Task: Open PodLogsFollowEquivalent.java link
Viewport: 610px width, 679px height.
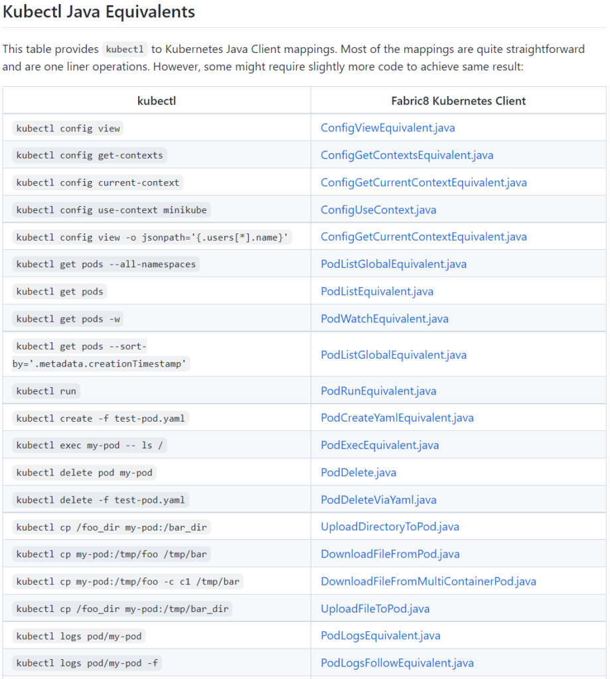Action: (x=397, y=663)
